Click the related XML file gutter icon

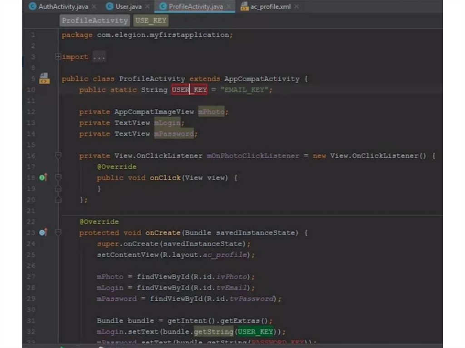[x=44, y=78]
